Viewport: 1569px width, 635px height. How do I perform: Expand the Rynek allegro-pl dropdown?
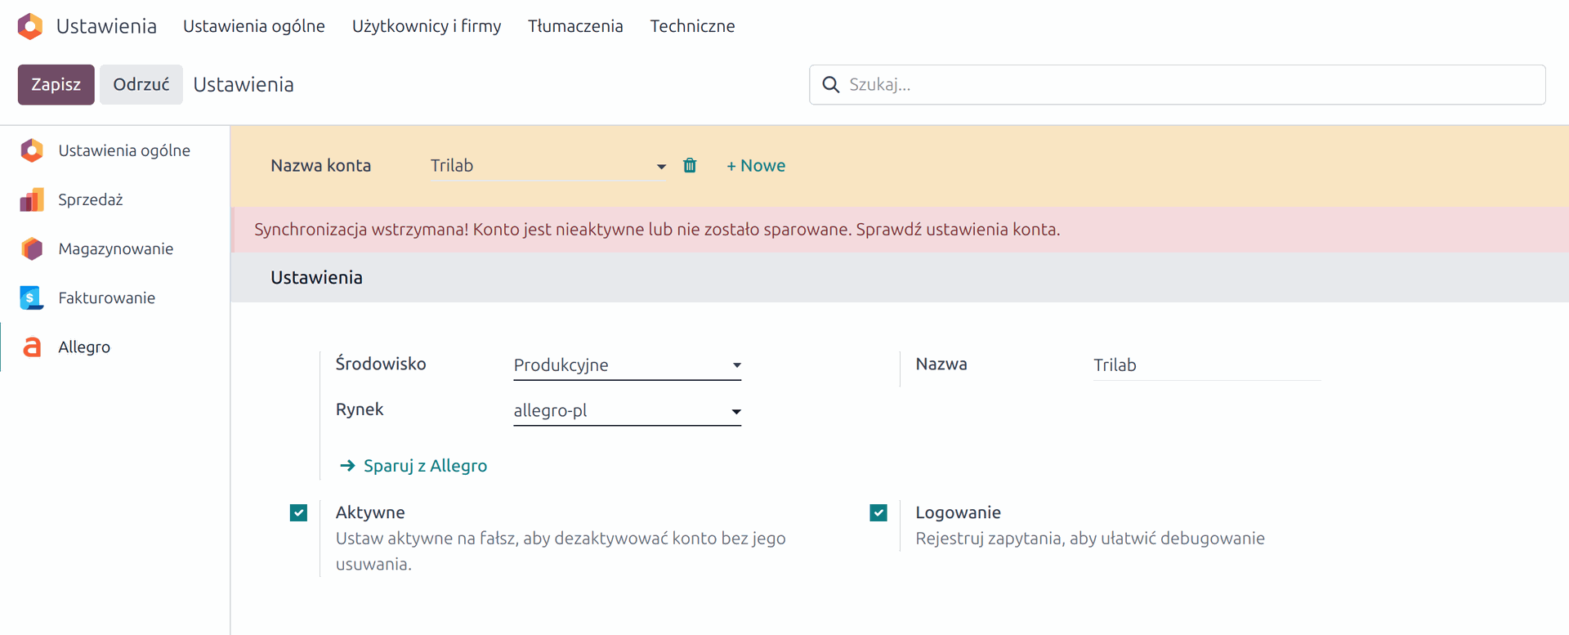627,411
